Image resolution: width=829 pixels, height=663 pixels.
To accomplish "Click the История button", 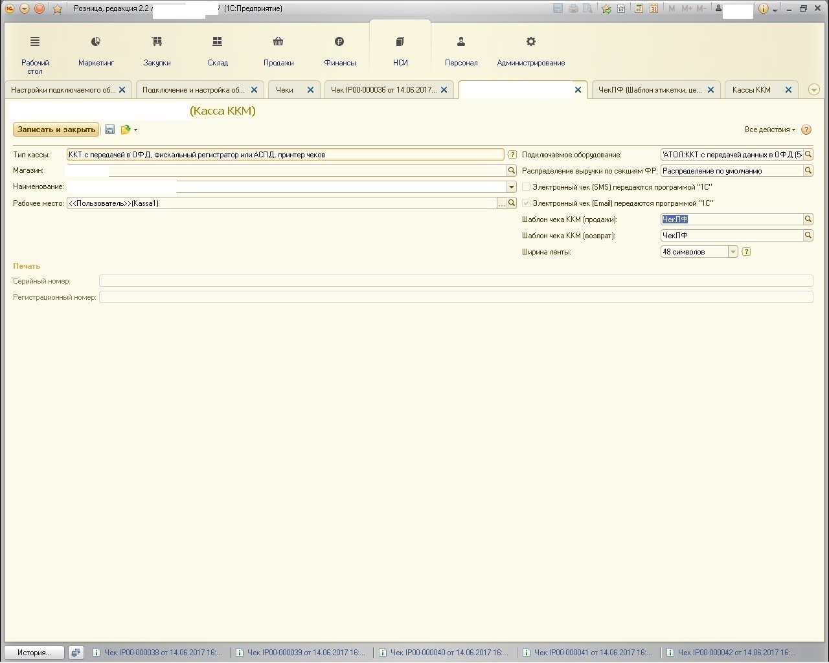I will (x=34, y=653).
